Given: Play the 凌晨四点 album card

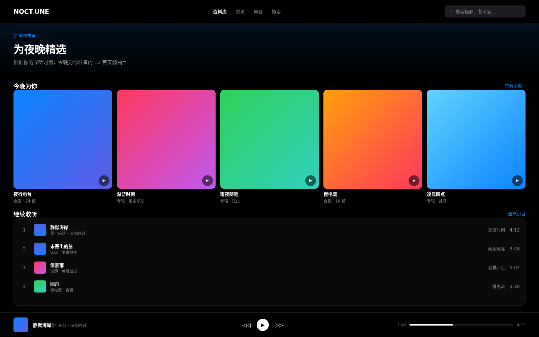Looking at the screenshot, I should (517, 181).
